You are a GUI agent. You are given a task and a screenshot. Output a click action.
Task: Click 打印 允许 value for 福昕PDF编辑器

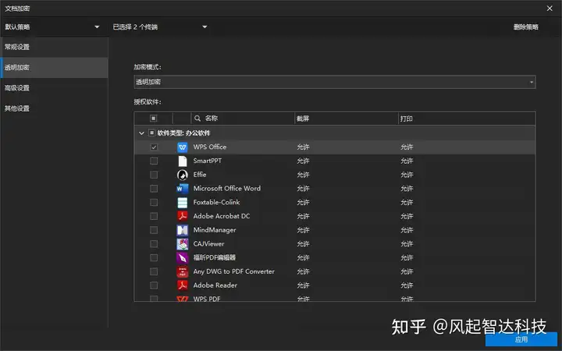407,258
